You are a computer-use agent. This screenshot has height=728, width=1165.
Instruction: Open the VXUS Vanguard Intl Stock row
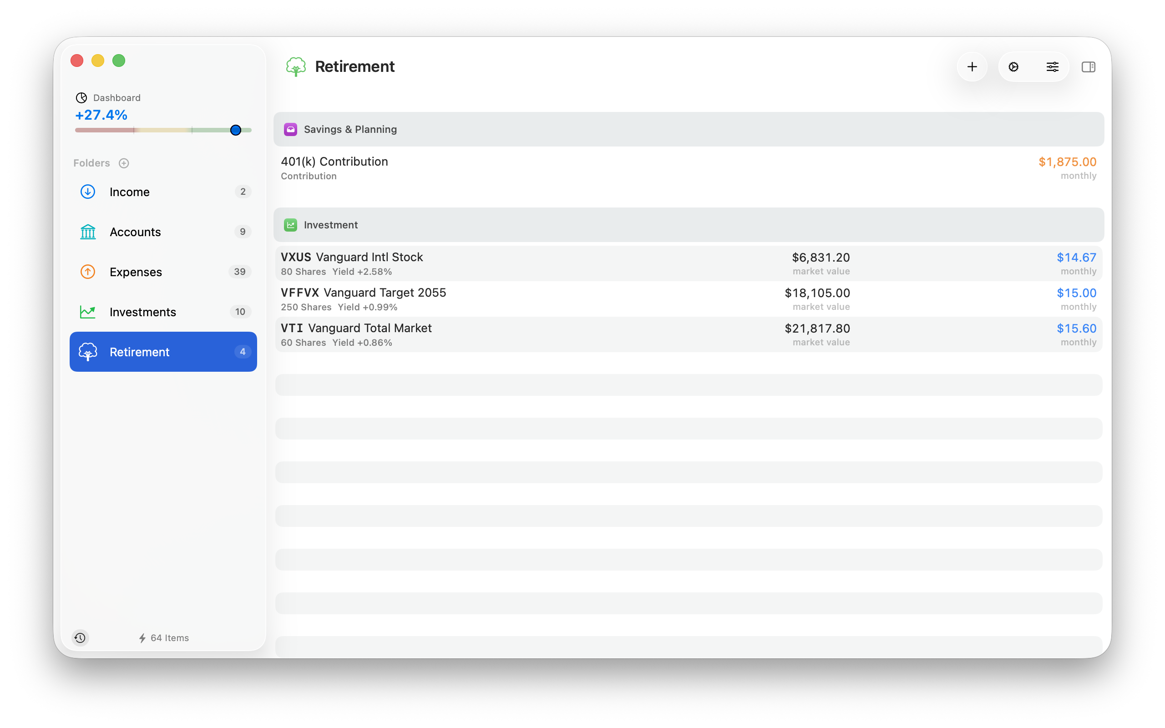coord(689,263)
